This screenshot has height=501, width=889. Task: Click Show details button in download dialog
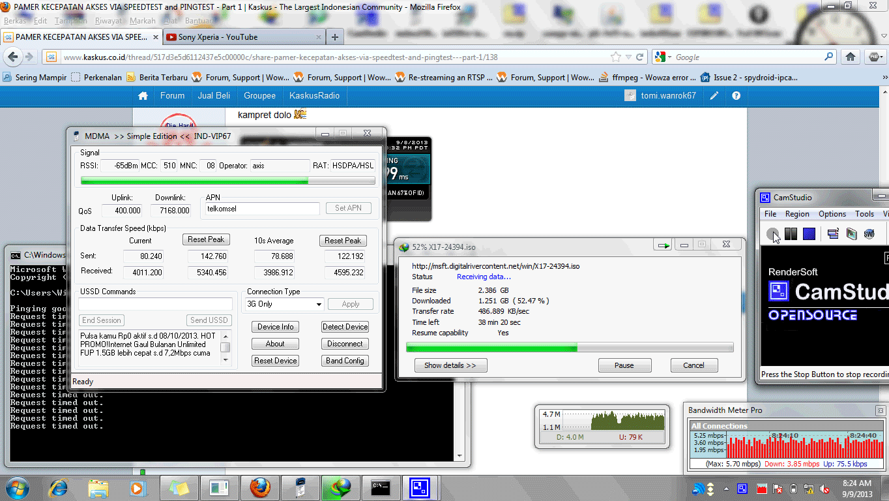pyautogui.click(x=450, y=365)
